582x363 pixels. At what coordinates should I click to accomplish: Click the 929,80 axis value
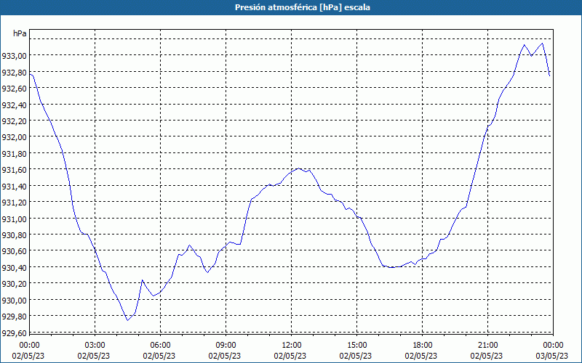coord(14,317)
